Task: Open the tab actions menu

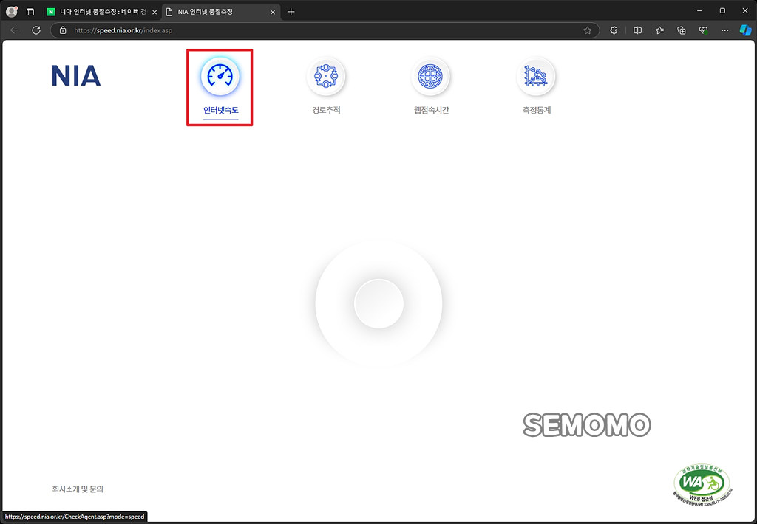Action: pyautogui.click(x=30, y=12)
